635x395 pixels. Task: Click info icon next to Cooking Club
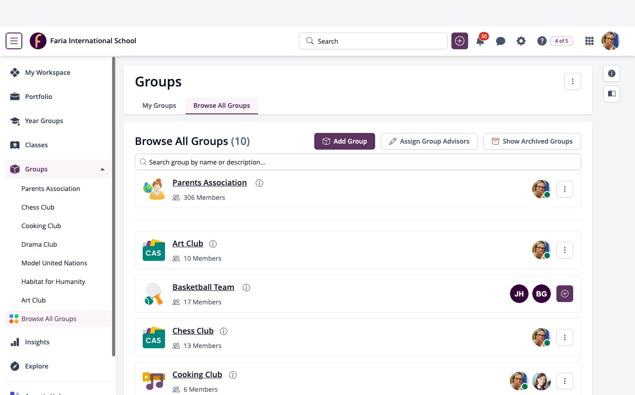point(233,375)
